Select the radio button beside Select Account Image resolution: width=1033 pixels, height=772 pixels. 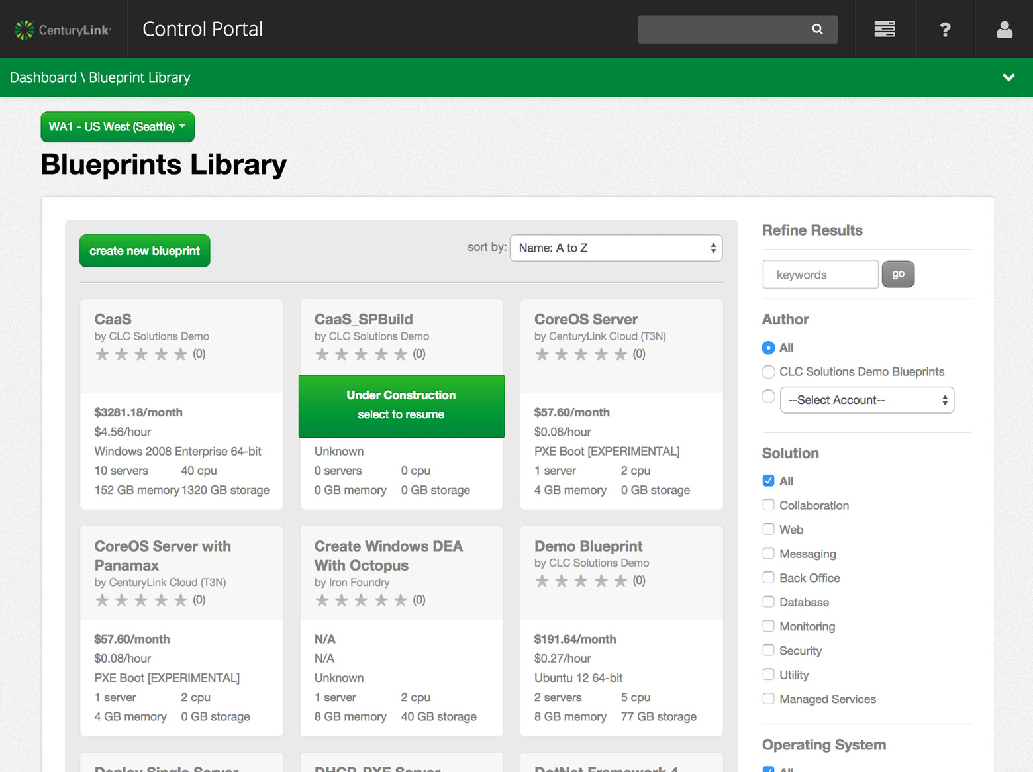point(768,396)
